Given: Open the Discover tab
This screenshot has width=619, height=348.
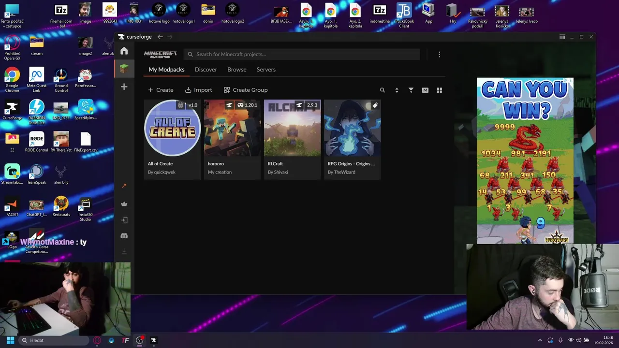Looking at the screenshot, I should 206,70.
